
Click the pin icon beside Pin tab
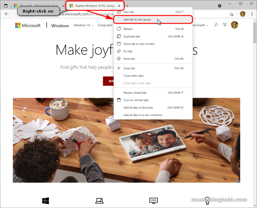[x=119, y=51]
